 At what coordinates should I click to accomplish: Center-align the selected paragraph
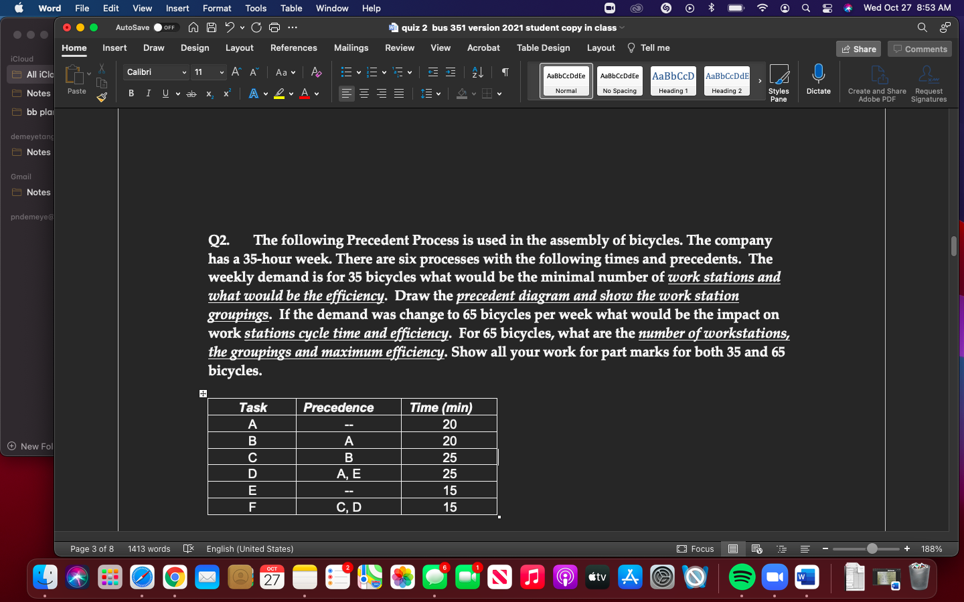(x=364, y=94)
